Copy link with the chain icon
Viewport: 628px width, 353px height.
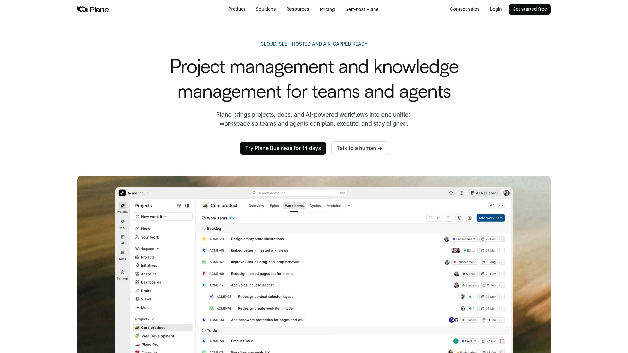(x=492, y=206)
